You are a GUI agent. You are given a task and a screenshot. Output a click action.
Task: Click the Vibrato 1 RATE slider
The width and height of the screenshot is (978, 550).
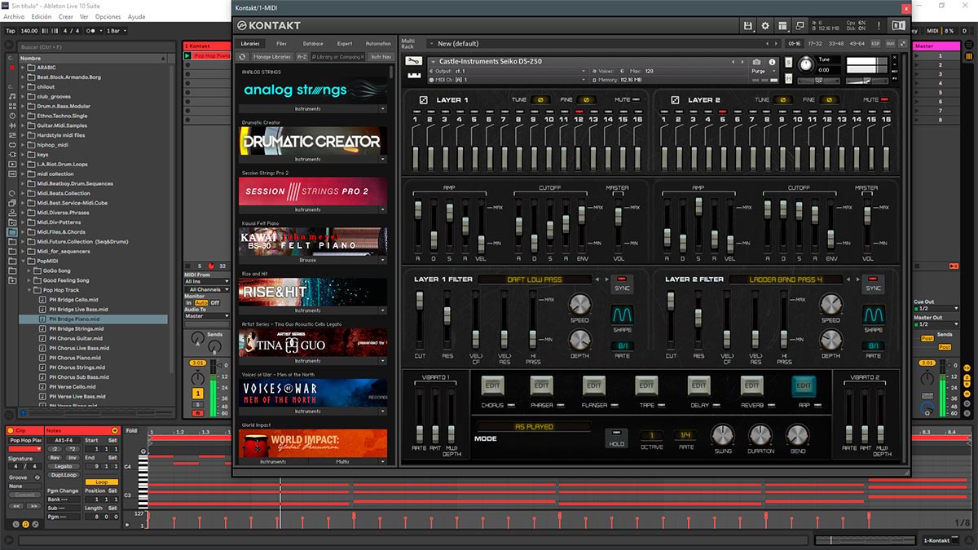click(419, 434)
